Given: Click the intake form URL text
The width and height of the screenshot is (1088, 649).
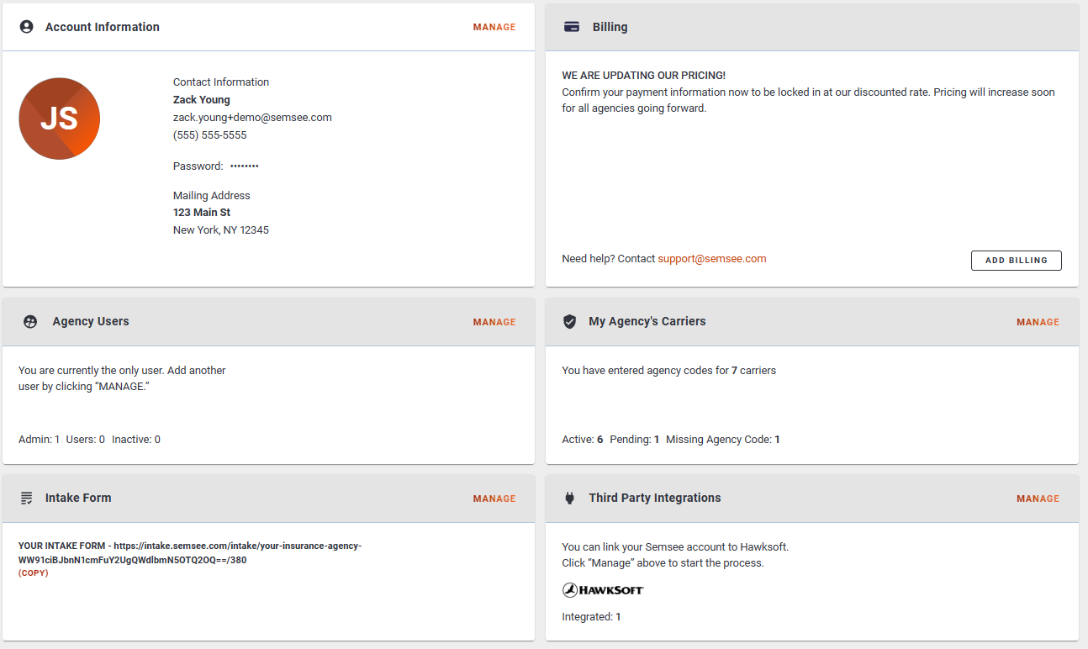Looking at the screenshot, I should (x=237, y=546).
